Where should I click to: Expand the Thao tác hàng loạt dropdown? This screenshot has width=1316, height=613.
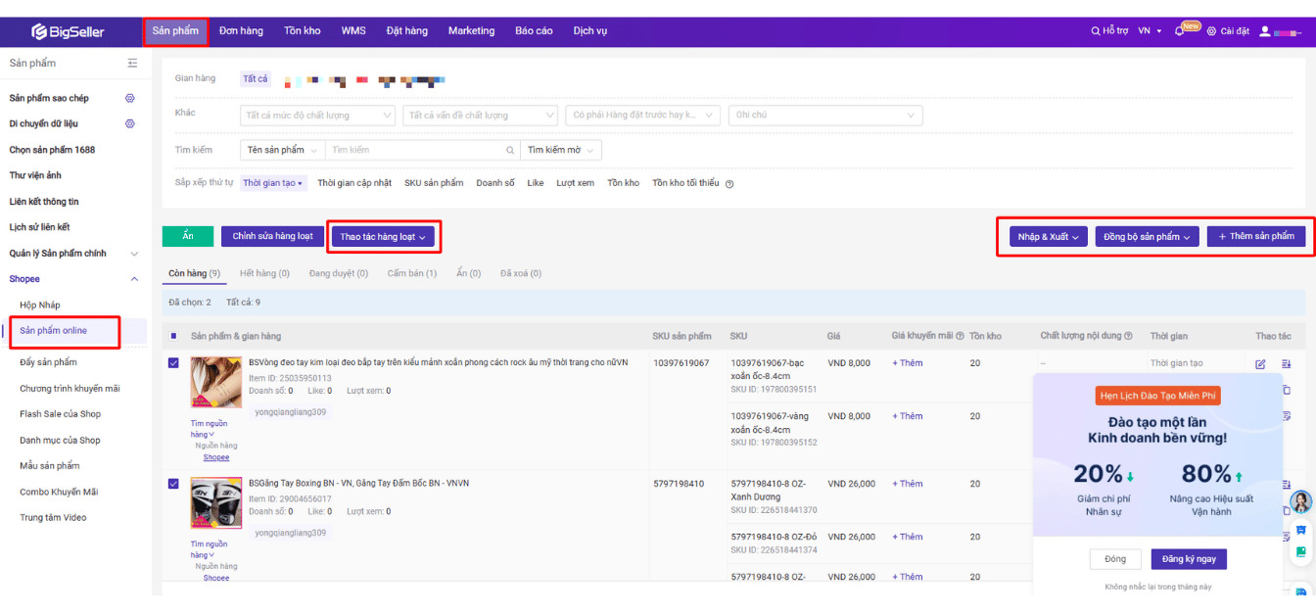[x=383, y=237]
